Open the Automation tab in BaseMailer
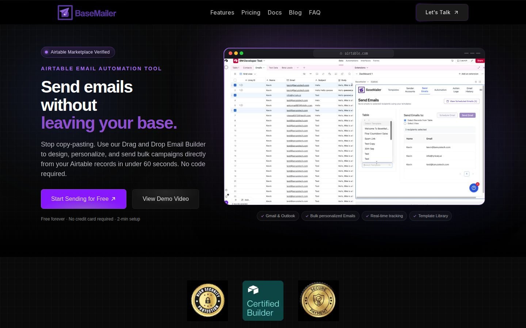This screenshot has height=328, width=526. coord(440,90)
